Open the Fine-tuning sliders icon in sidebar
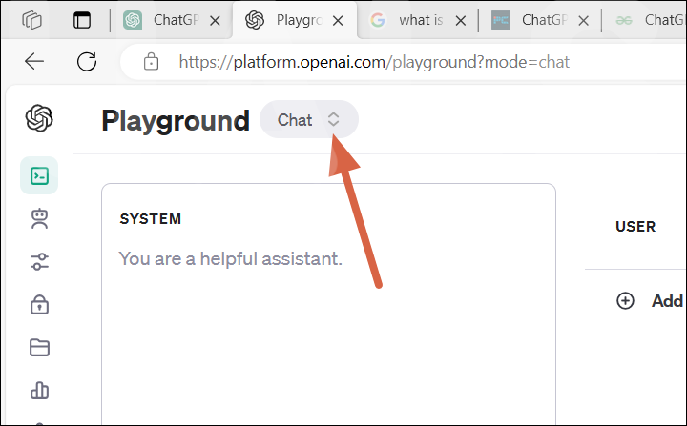This screenshot has width=687, height=426. [x=39, y=261]
